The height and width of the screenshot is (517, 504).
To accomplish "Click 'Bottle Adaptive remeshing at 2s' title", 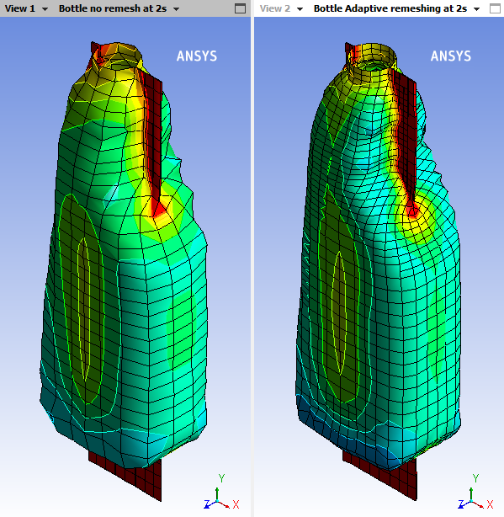I will coord(390,8).
